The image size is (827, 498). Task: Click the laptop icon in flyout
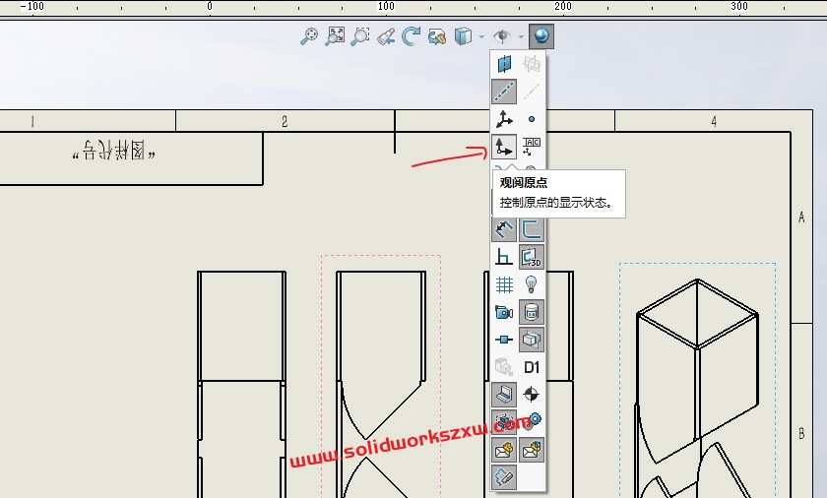pyautogui.click(x=504, y=395)
